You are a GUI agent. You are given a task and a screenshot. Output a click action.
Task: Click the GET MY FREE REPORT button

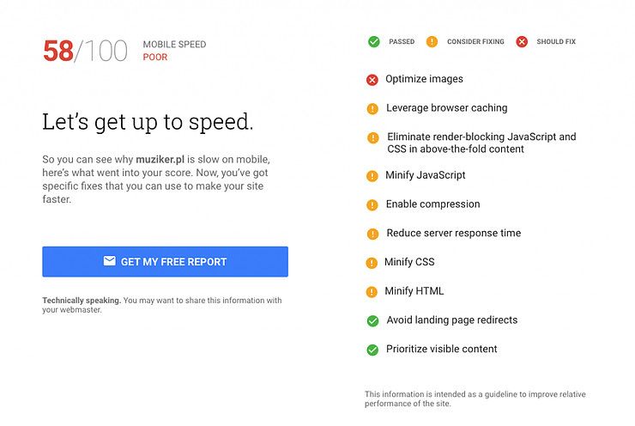click(166, 261)
